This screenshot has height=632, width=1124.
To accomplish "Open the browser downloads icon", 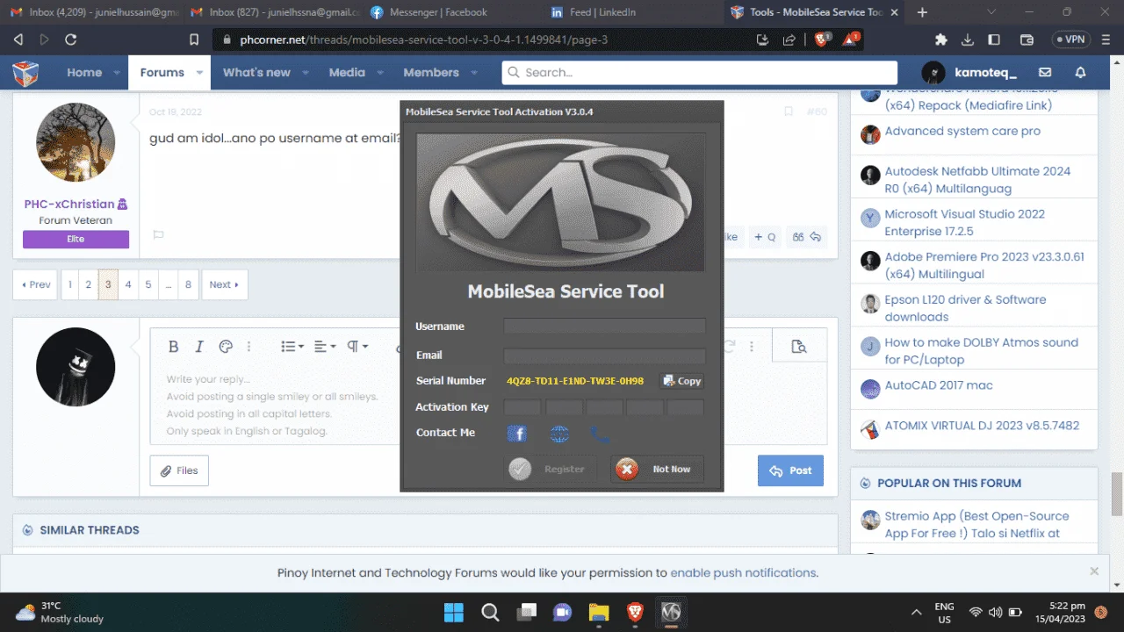I will (x=968, y=39).
